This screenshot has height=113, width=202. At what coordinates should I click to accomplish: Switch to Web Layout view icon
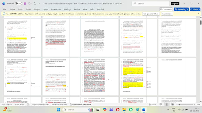click(x=173, y=104)
